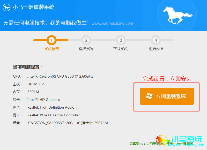The width and height of the screenshot is (207, 150).
Task: Click the app title 小马一键重装系统
Action: [34, 7]
